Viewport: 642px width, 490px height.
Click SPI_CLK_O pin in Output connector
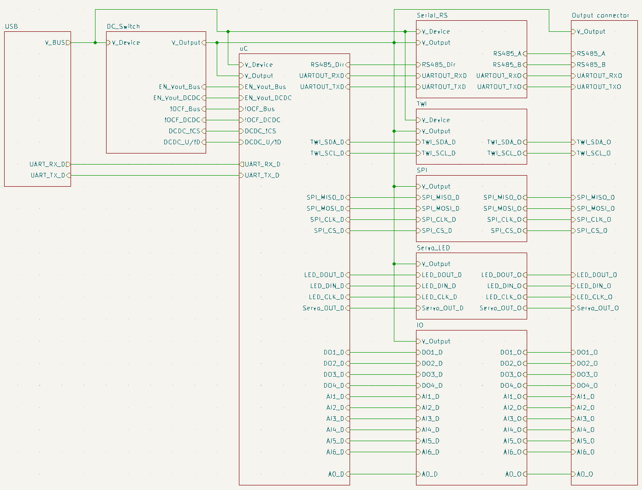591,219
